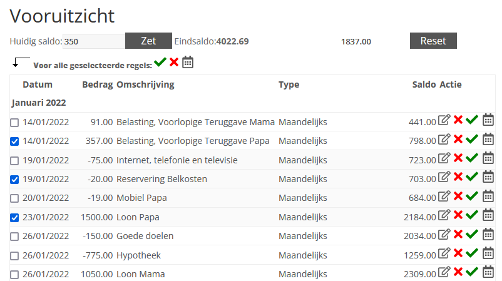Edit the Belasting Teruggave Mama row
The height and width of the screenshot is (281, 502).
444,120
